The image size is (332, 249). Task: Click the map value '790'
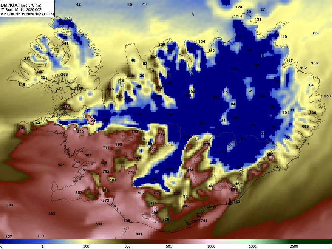41,236
